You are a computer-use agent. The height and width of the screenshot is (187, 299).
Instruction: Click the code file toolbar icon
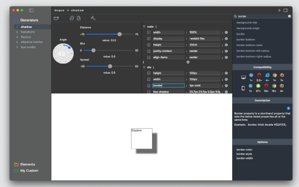[x=79, y=18]
